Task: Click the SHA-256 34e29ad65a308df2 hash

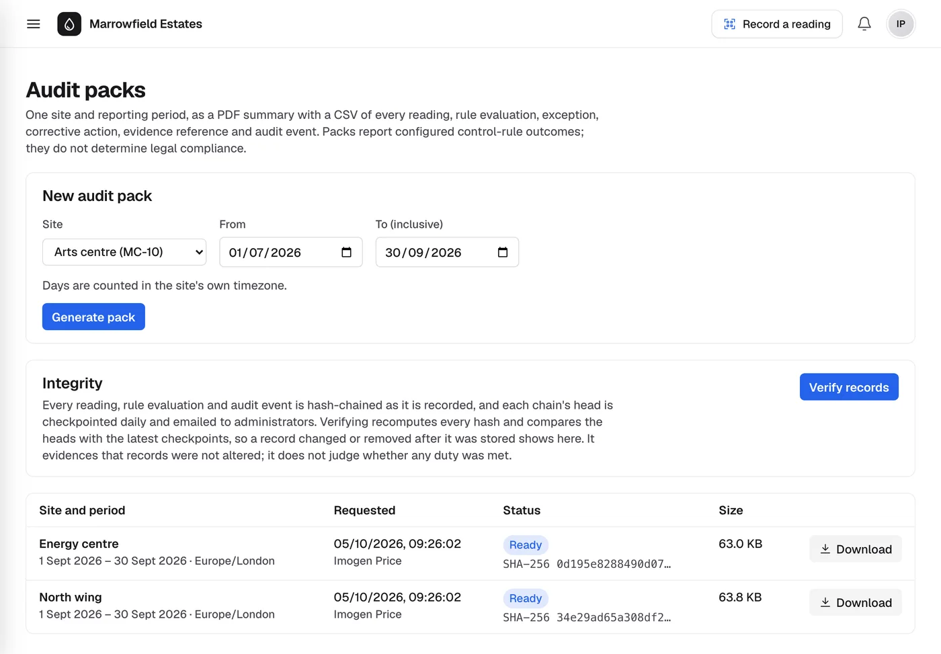Action: 587,617
